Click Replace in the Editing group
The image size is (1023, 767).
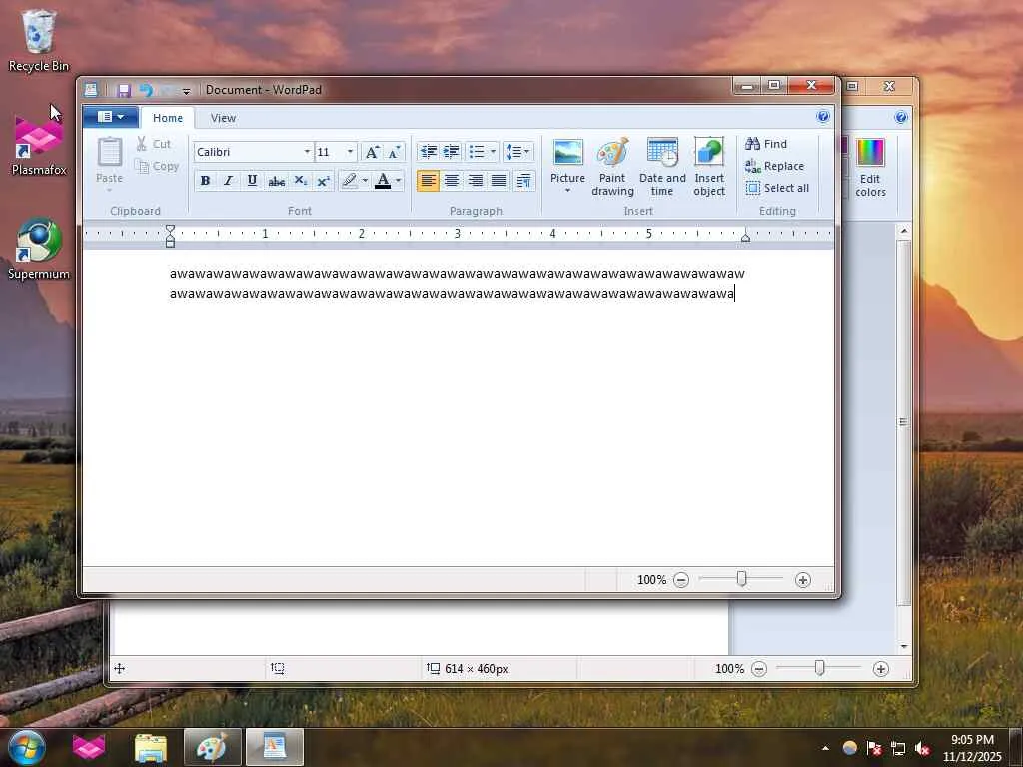[774, 166]
